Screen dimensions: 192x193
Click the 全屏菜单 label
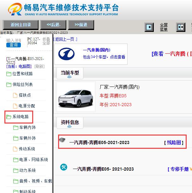point(164,27)
